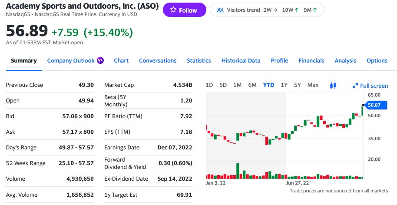397x205 pixels.
Task: Click the star icon in Follow button
Action: point(173,10)
